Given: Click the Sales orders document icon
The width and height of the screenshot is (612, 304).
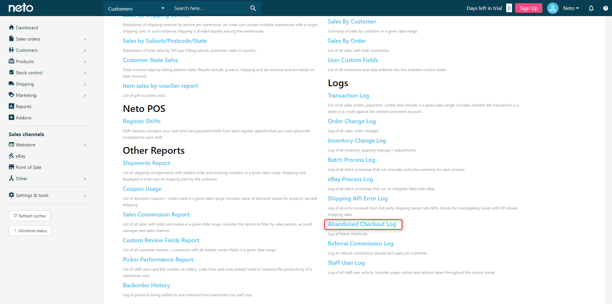Looking at the screenshot, I should (x=12, y=39).
